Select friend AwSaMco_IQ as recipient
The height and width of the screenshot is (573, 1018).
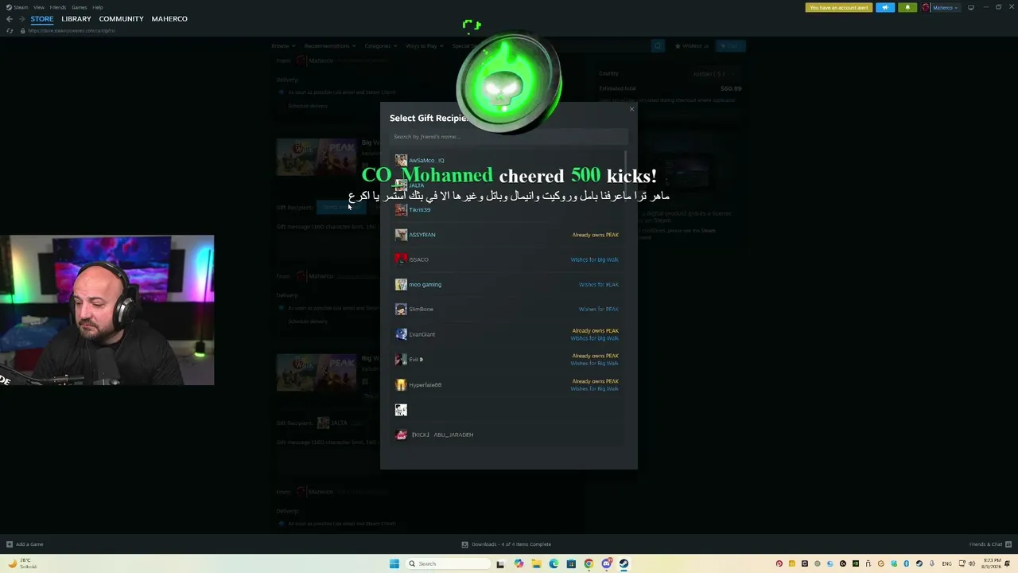(508, 161)
